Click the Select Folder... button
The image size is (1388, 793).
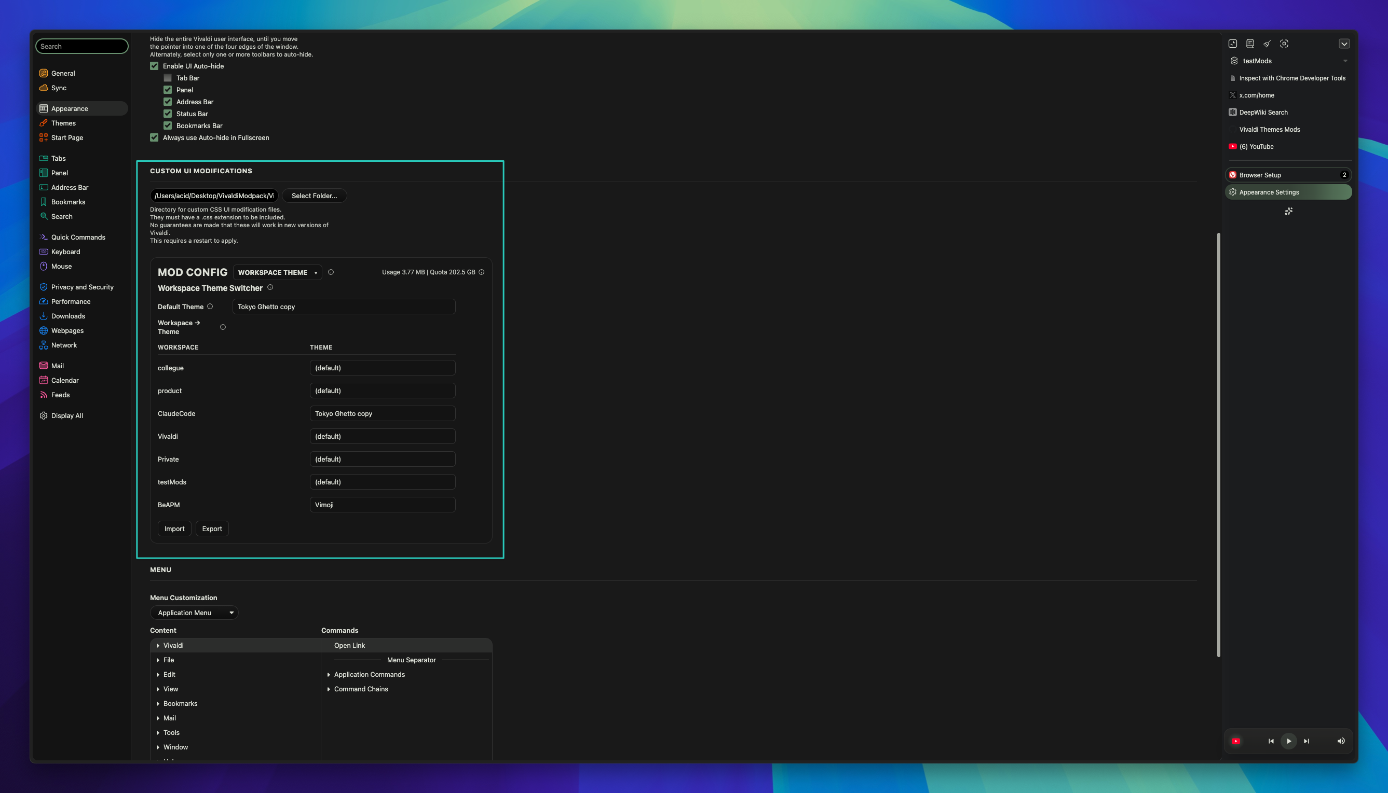(315, 196)
